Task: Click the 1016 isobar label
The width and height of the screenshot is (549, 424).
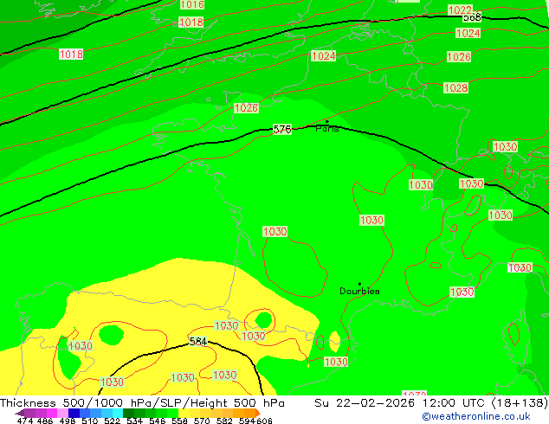Action: click(192, 4)
